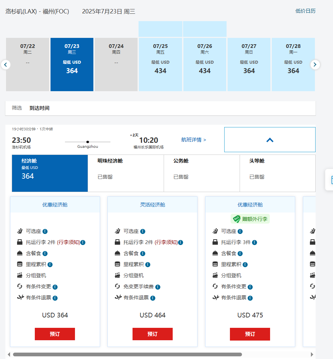Click info icon next to 可选座 in first card

click(x=45, y=231)
